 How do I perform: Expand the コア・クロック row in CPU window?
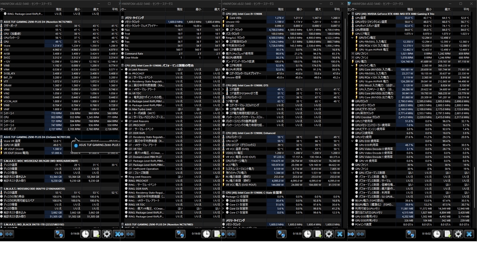(x=223, y=30)
